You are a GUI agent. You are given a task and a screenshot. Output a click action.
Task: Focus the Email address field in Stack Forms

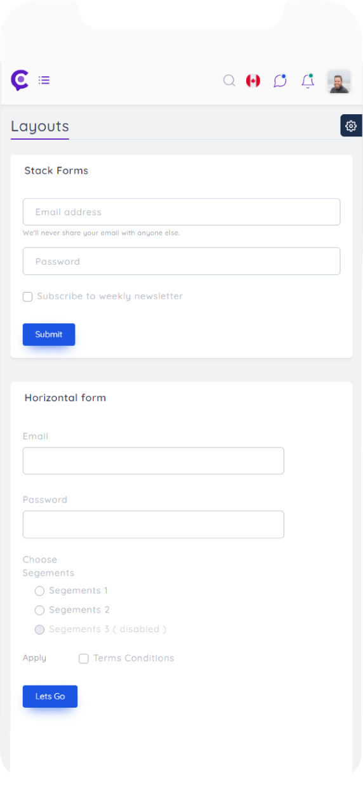click(x=181, y=212)
